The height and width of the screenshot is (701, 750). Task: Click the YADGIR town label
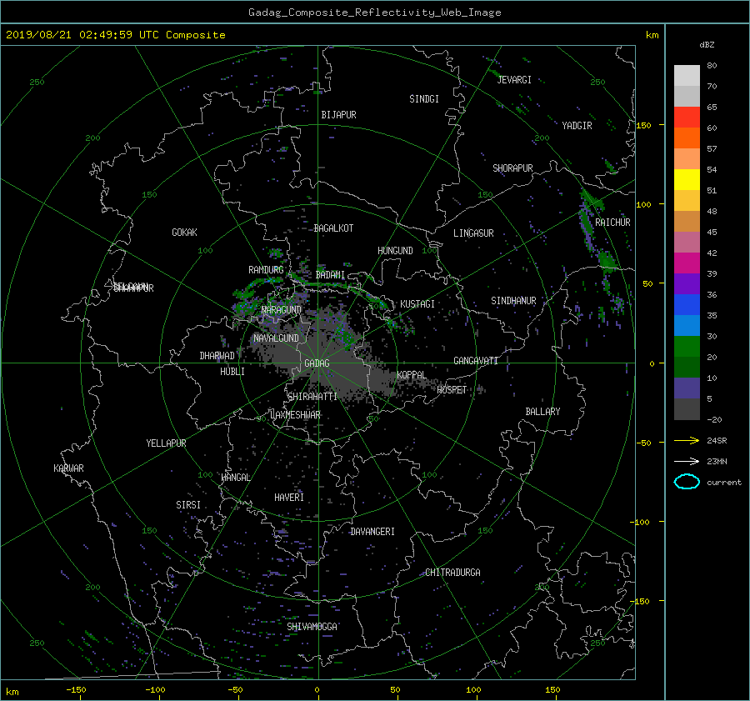coord(577,126)
